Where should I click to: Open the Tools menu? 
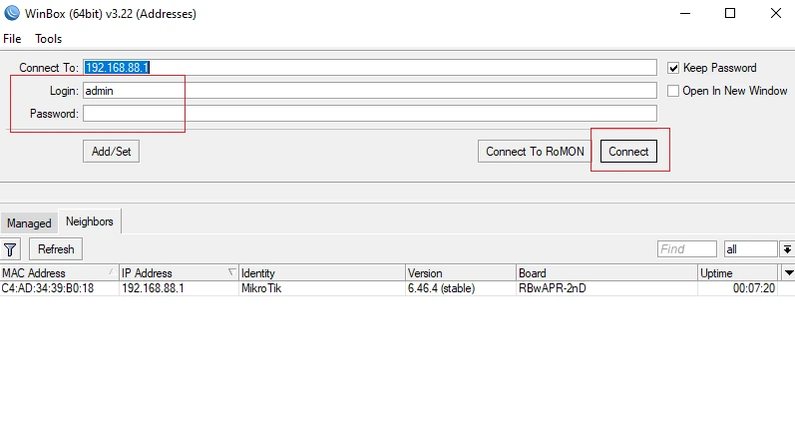pos(48,39)
